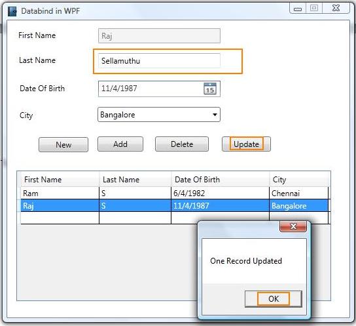Maximize the Databind in WPF window
The image size is (356, 326).
pos(314,8)
